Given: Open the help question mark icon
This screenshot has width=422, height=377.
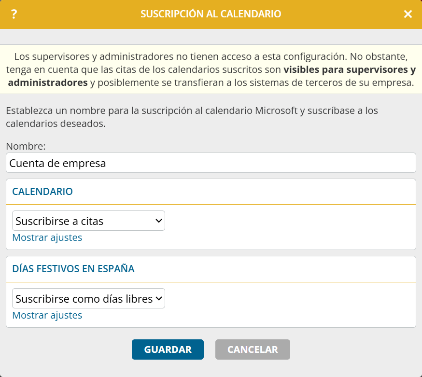Looking at the screenshot, I should (x=14, y=14).
